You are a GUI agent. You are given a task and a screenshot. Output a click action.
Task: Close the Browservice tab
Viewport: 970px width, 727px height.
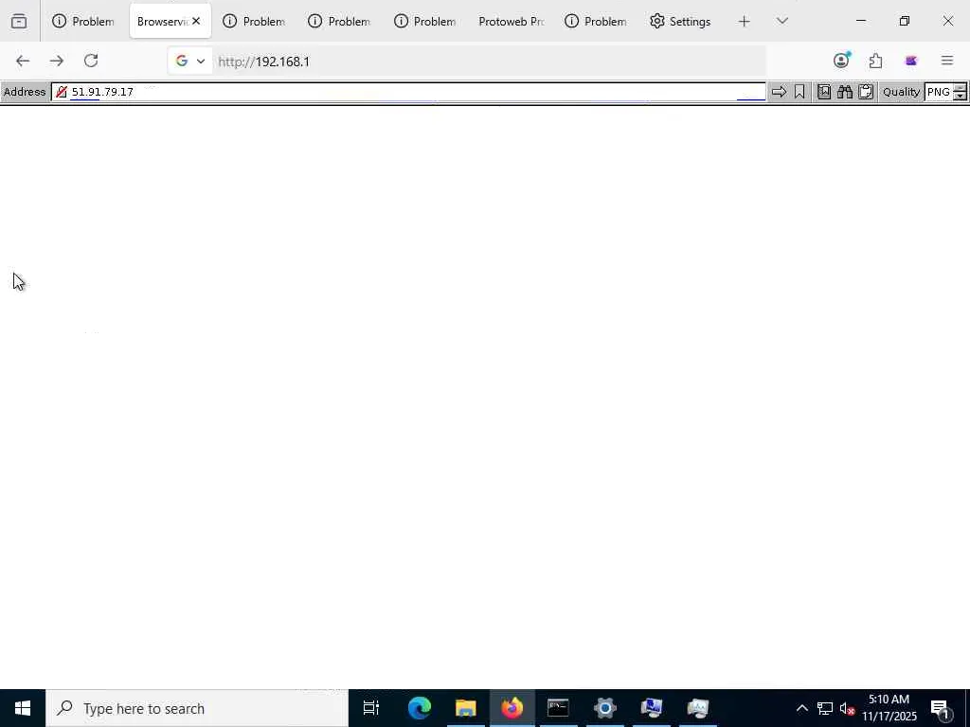[196, 21]
